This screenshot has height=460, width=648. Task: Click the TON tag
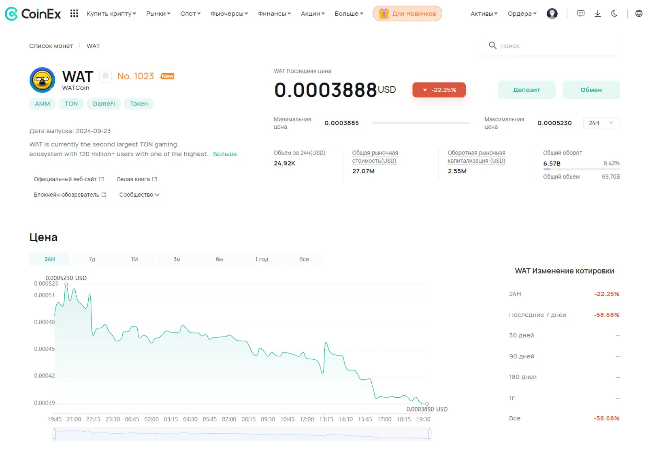pyautogui.click(x=71, y=104)
